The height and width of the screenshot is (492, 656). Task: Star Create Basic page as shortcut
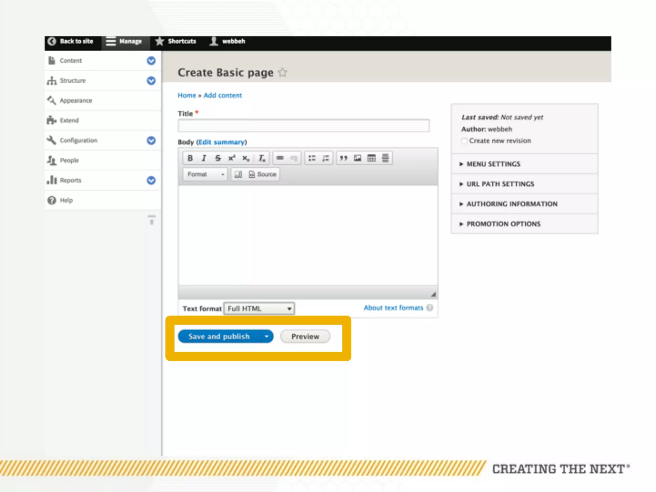[283, 73]
